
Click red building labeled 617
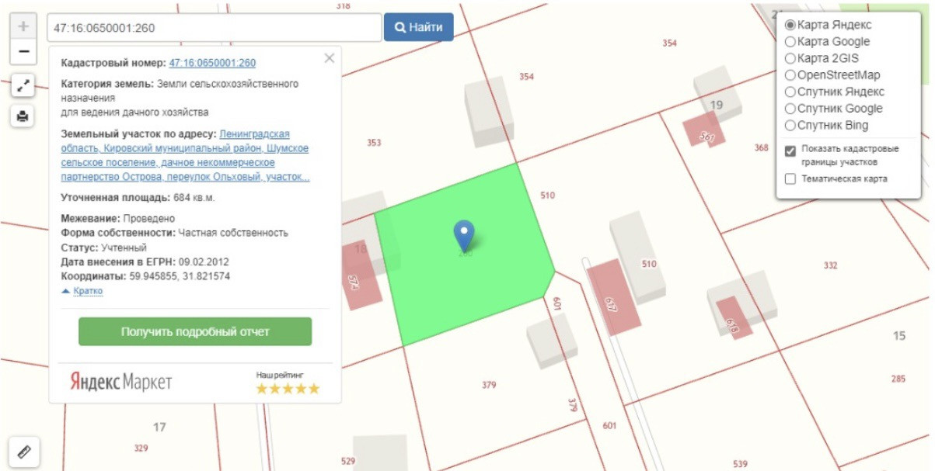point(614,297)
